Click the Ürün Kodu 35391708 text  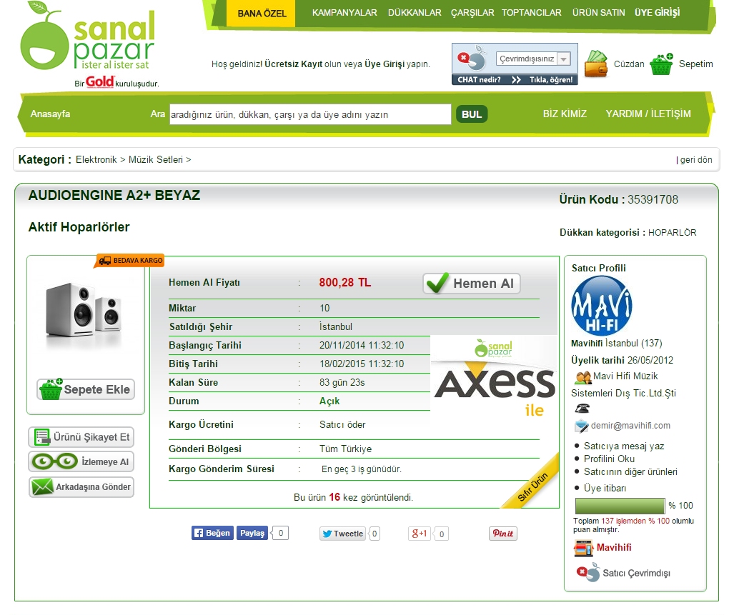619,200
